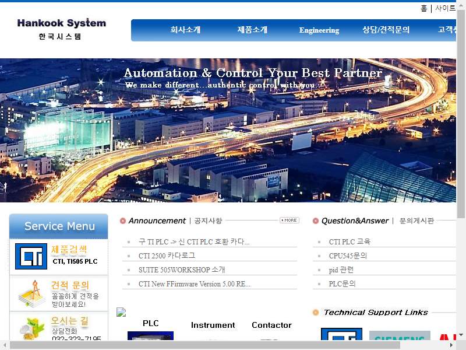Screen dimensions: 466x350
Task: Open the 'CTI PLC 교육' question
Action: (x=349, y=242)
